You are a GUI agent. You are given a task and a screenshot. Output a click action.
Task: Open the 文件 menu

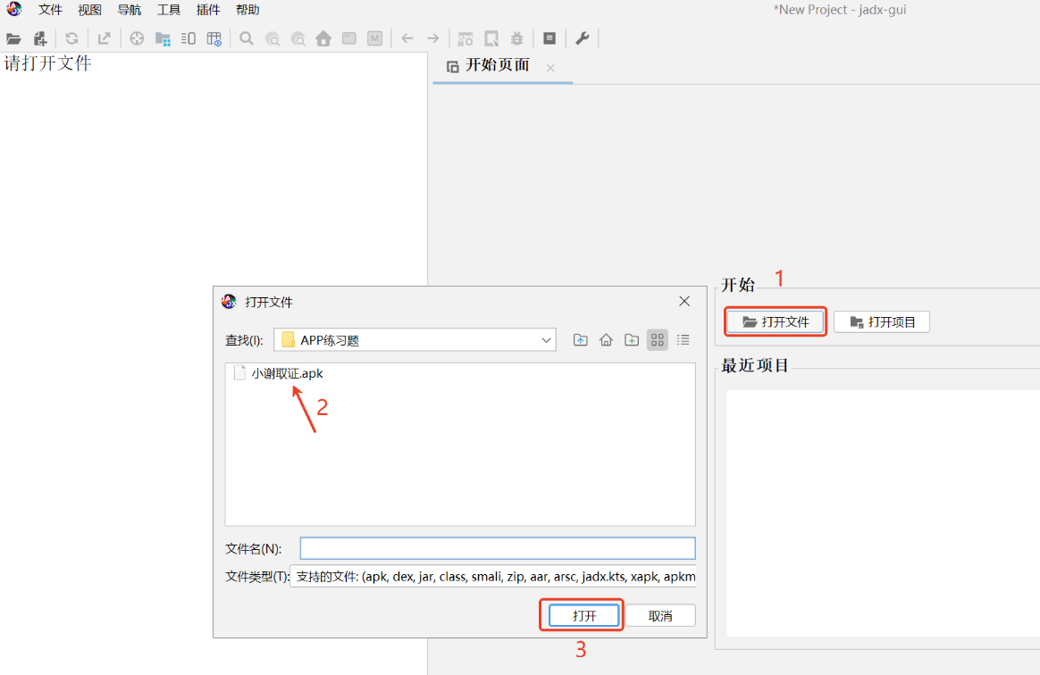50,10
